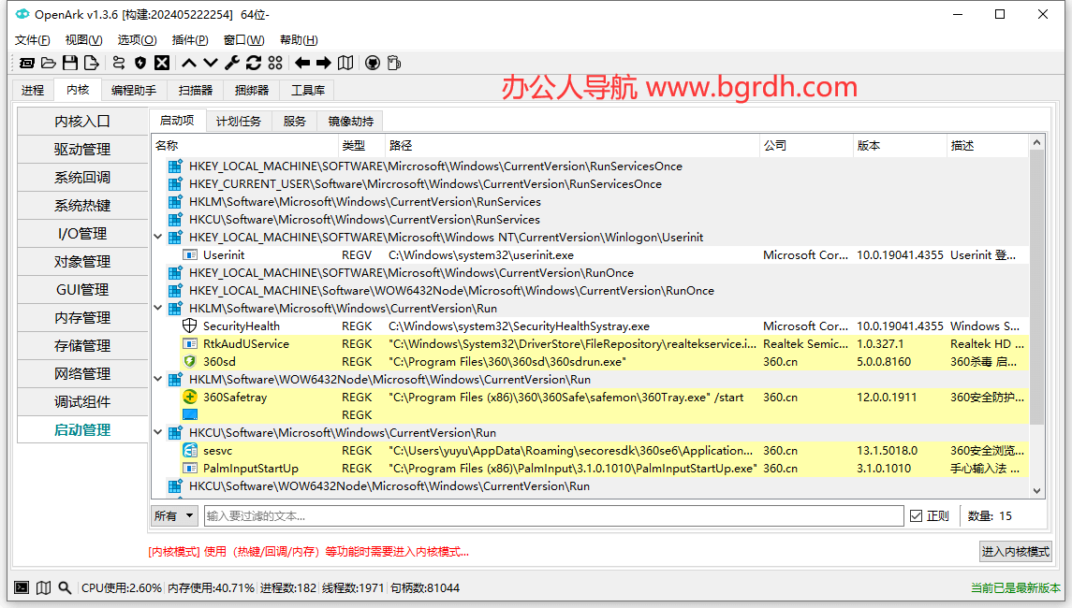Click the vertical scrollbar down arrow
Screen dimensions: 1072x608
point(1036,490)
